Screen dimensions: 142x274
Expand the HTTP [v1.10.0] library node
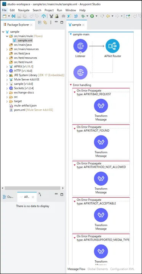[x=7, y=71]
